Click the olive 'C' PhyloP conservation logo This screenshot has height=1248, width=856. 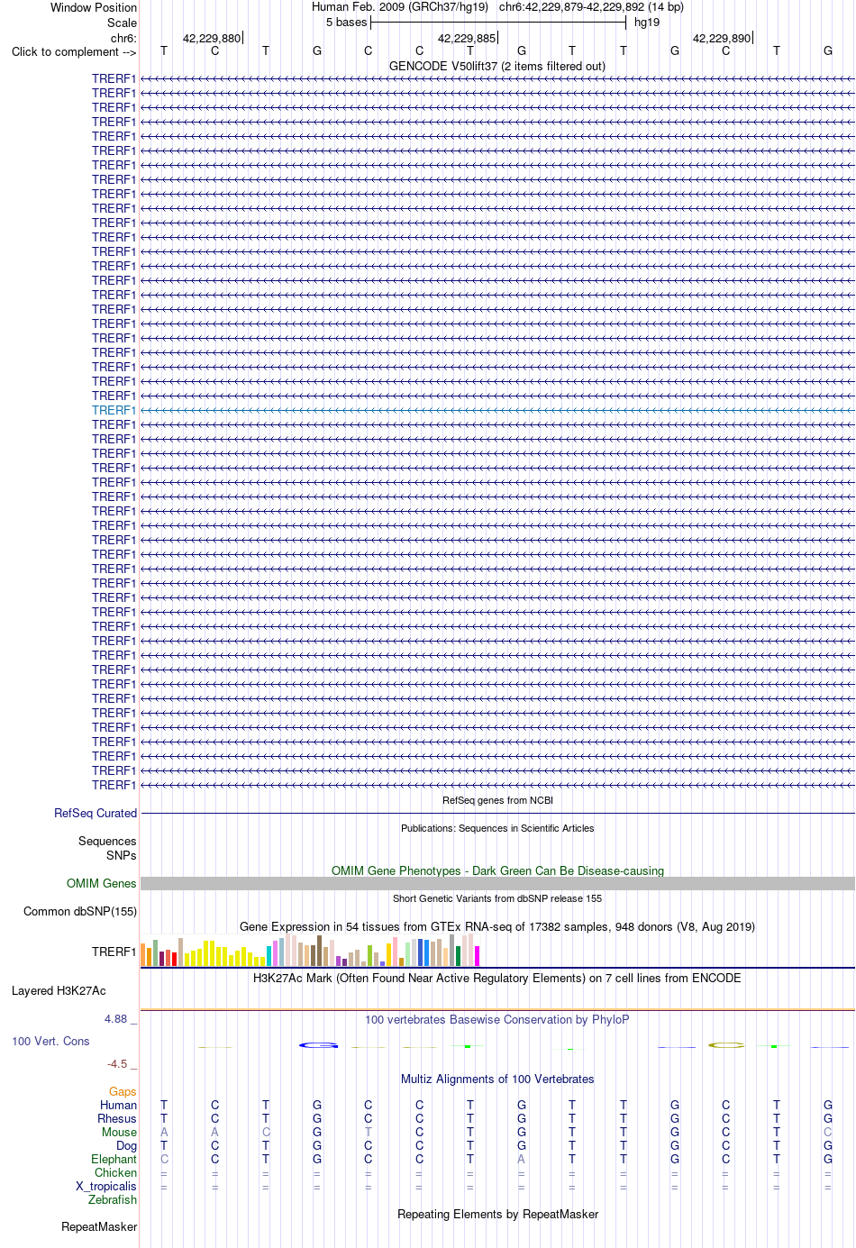(726, 1045)
